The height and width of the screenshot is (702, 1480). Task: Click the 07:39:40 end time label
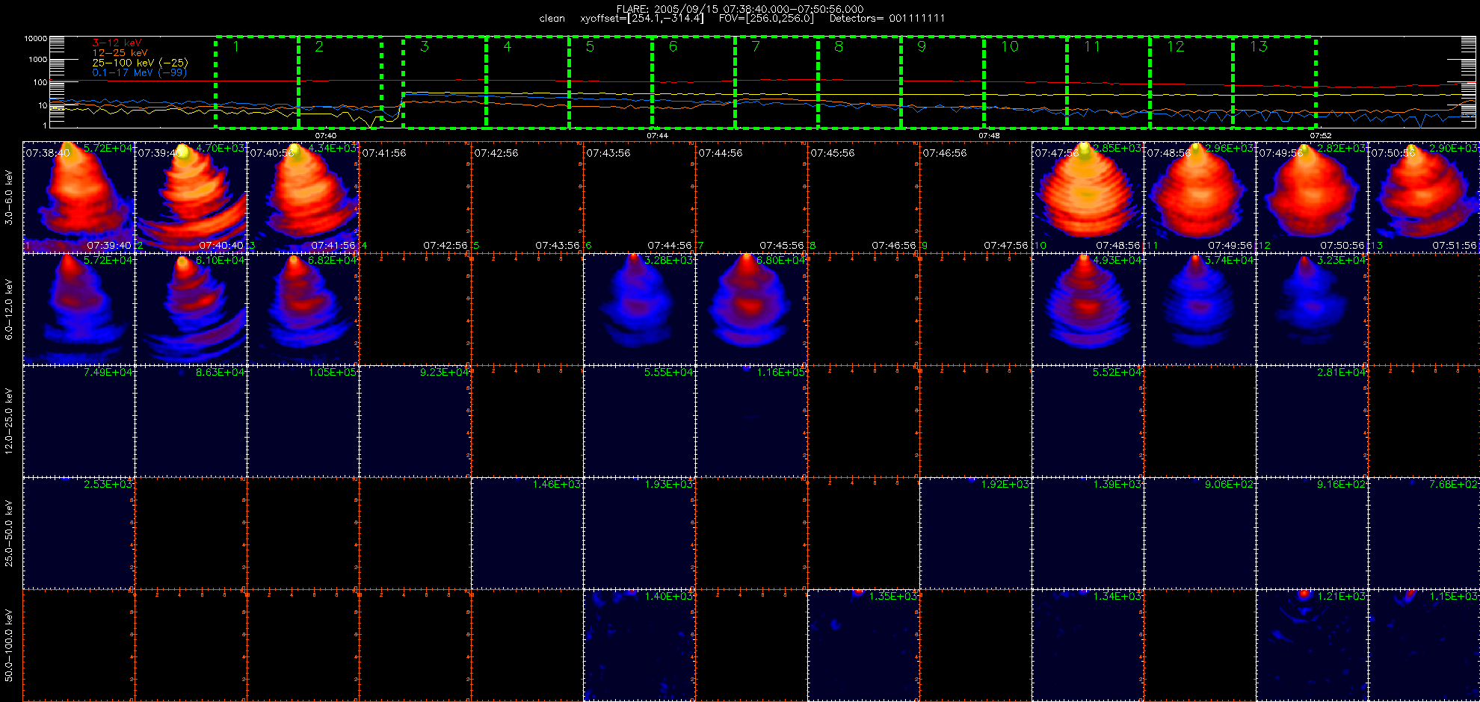[x=109, y=246]
